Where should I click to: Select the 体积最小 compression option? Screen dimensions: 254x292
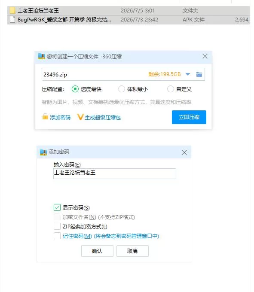pos(122,89)
